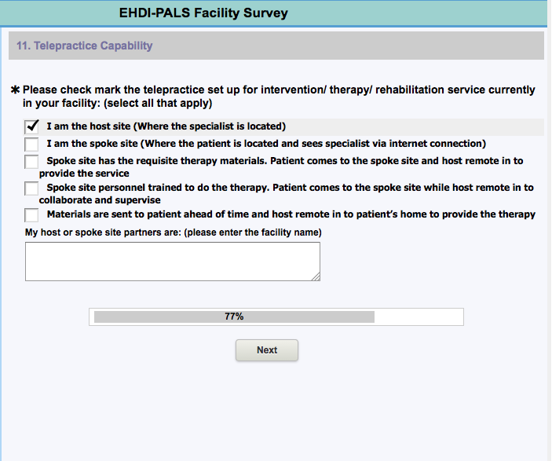This screenshot has width=552, height=461.
Task: Click the unfilled end of the progress bar
Action: [418, 316]
